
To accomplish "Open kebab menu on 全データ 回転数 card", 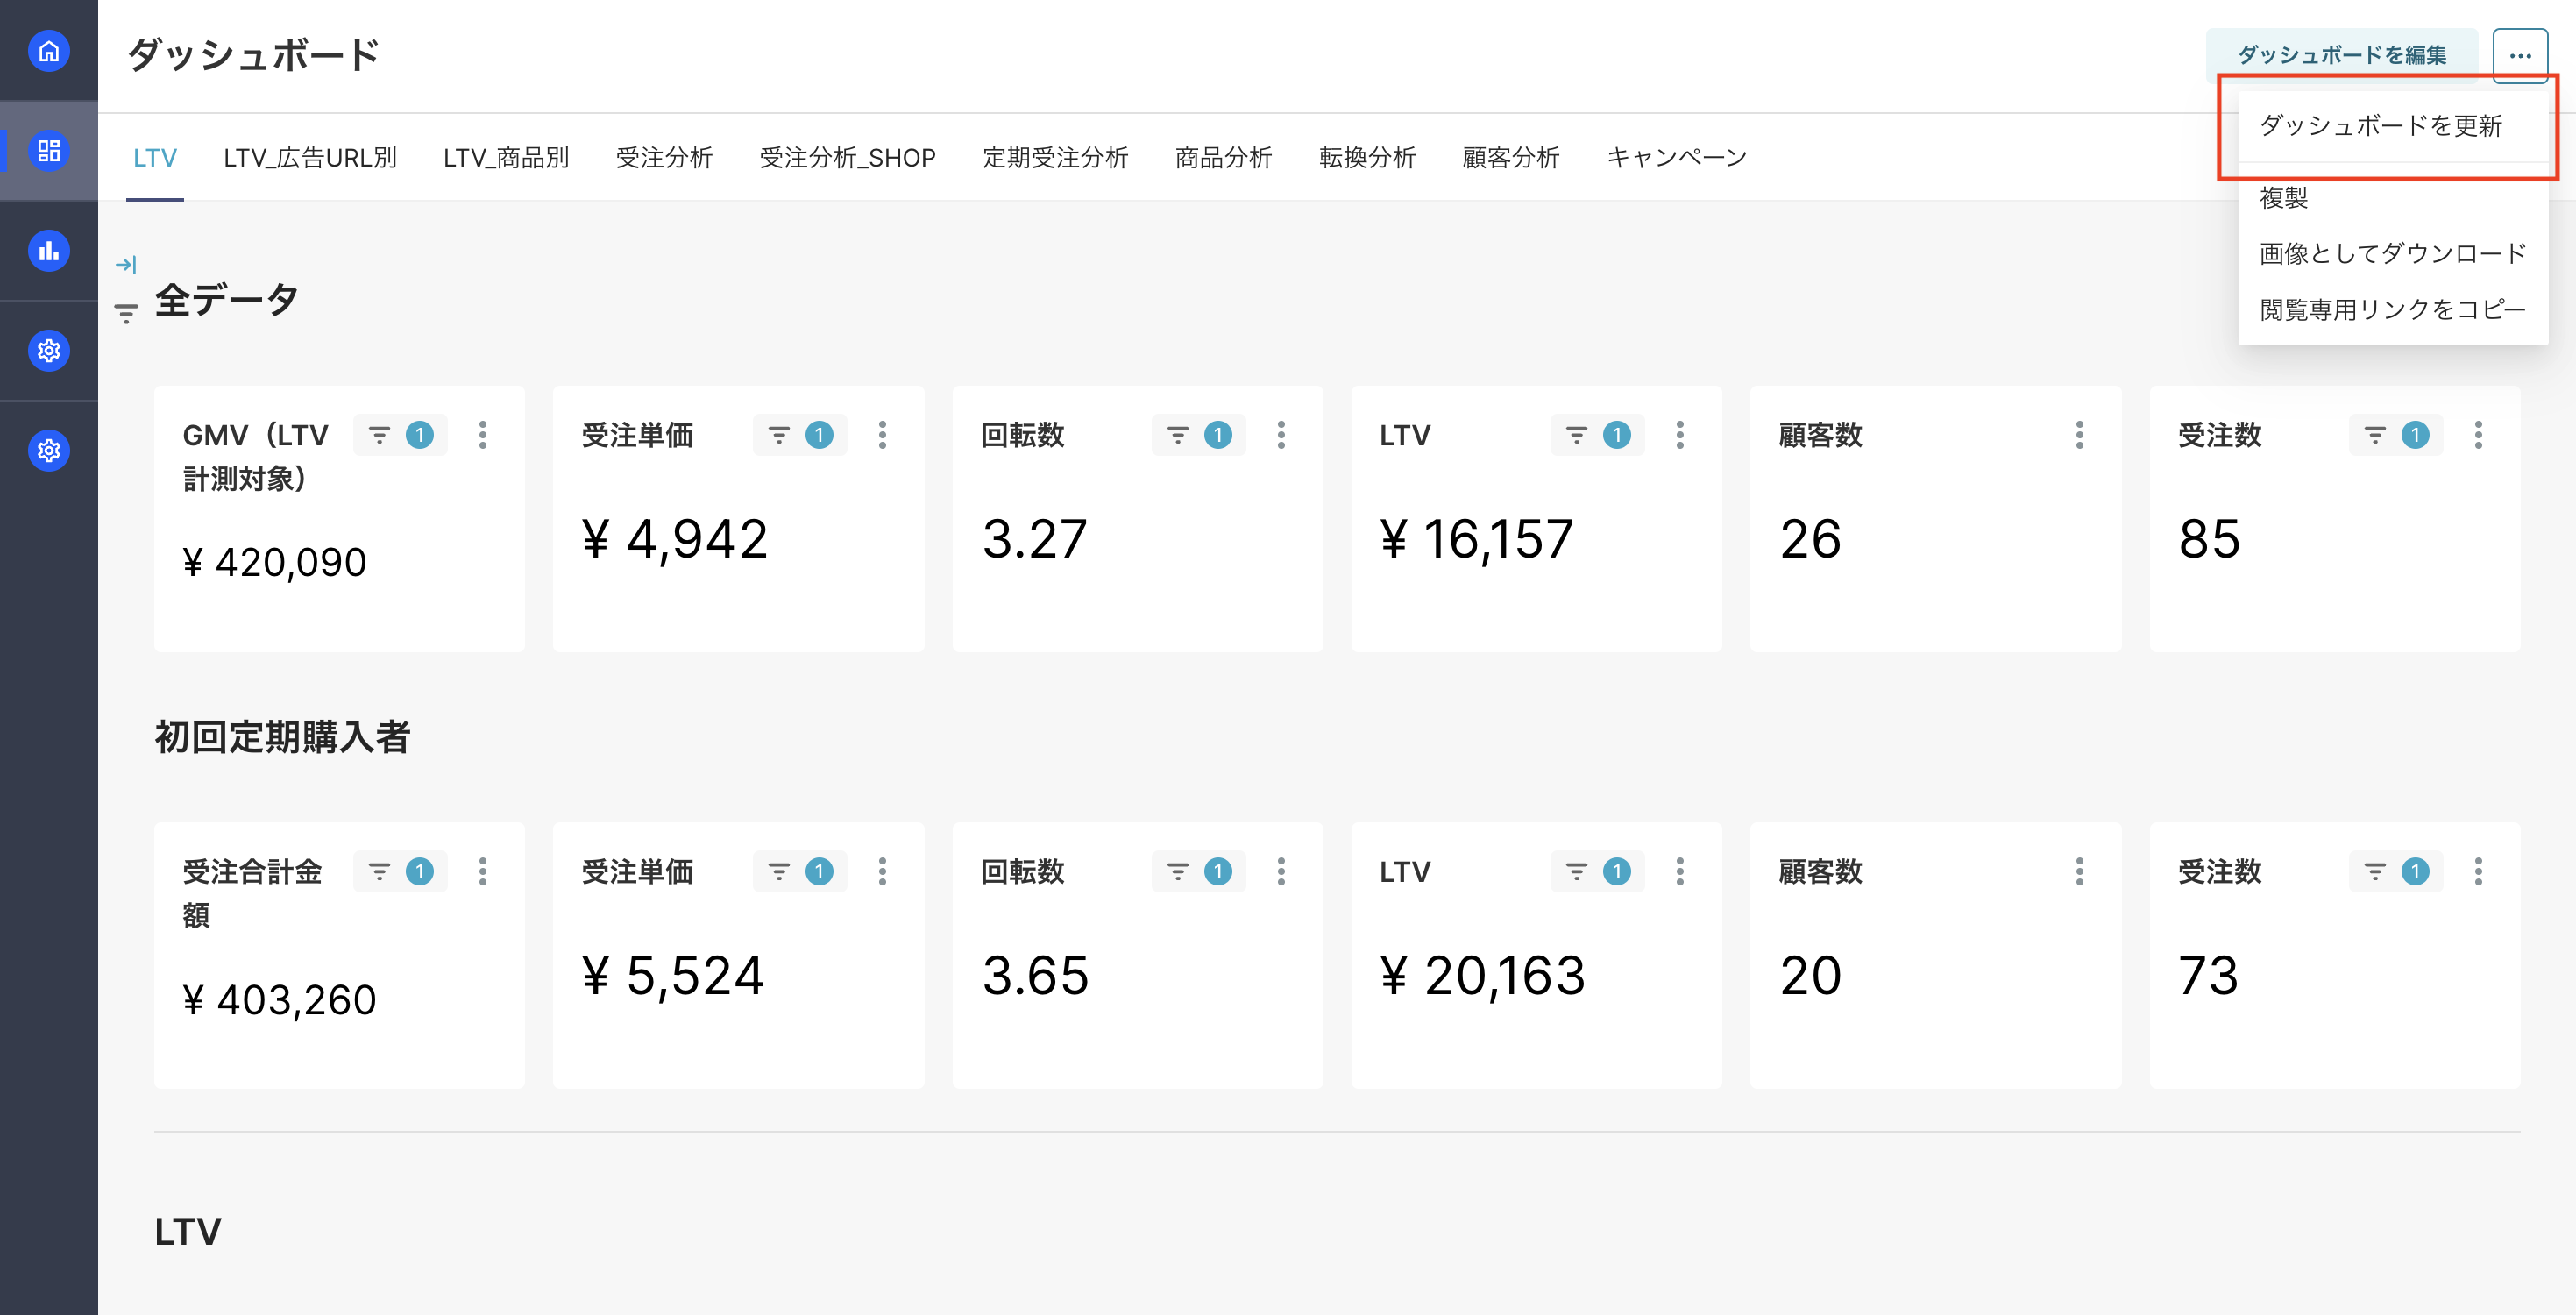I will (1281, 435).
